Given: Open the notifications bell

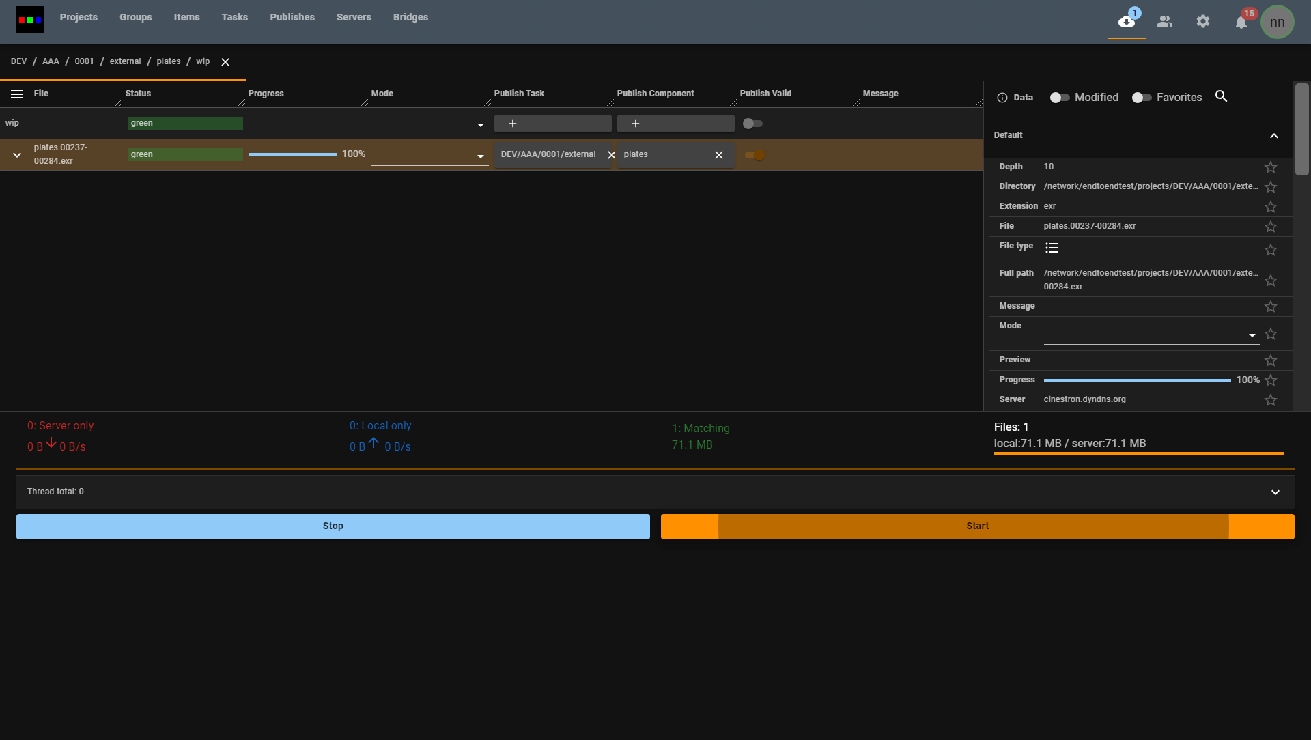Looking at the screenshot, I should [1241, 23].
